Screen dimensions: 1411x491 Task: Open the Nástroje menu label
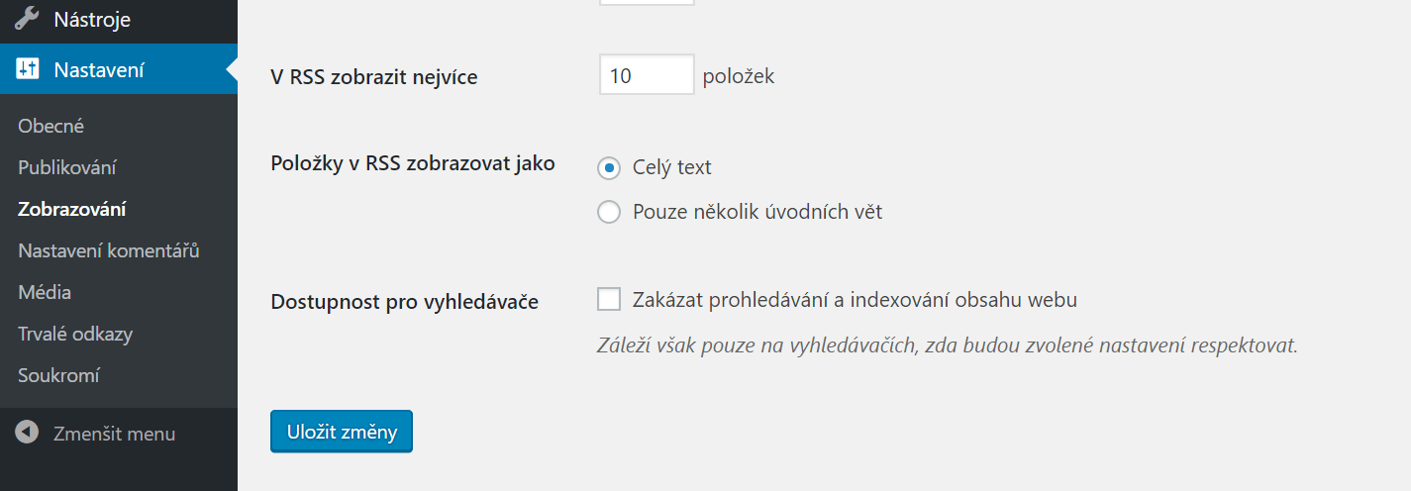click(92, 19)
